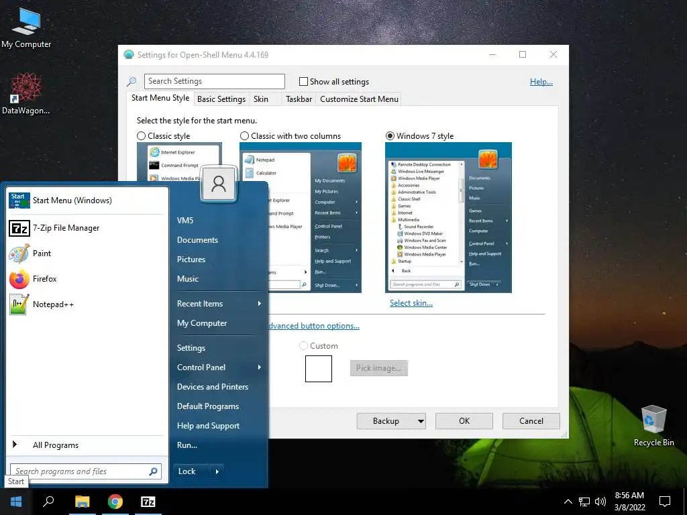
Task: Show hidden tray icons chevron
Action: point(568,502)
